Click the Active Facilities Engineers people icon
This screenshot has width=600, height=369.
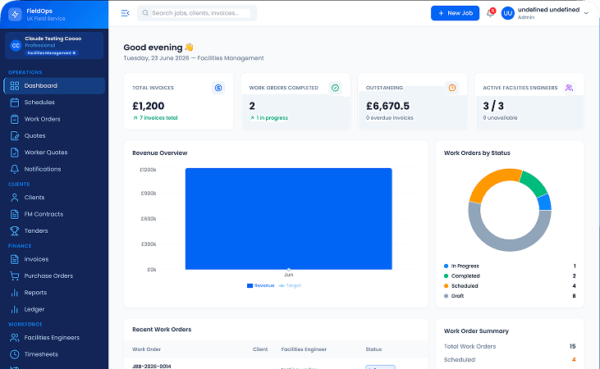click(569, 88)
